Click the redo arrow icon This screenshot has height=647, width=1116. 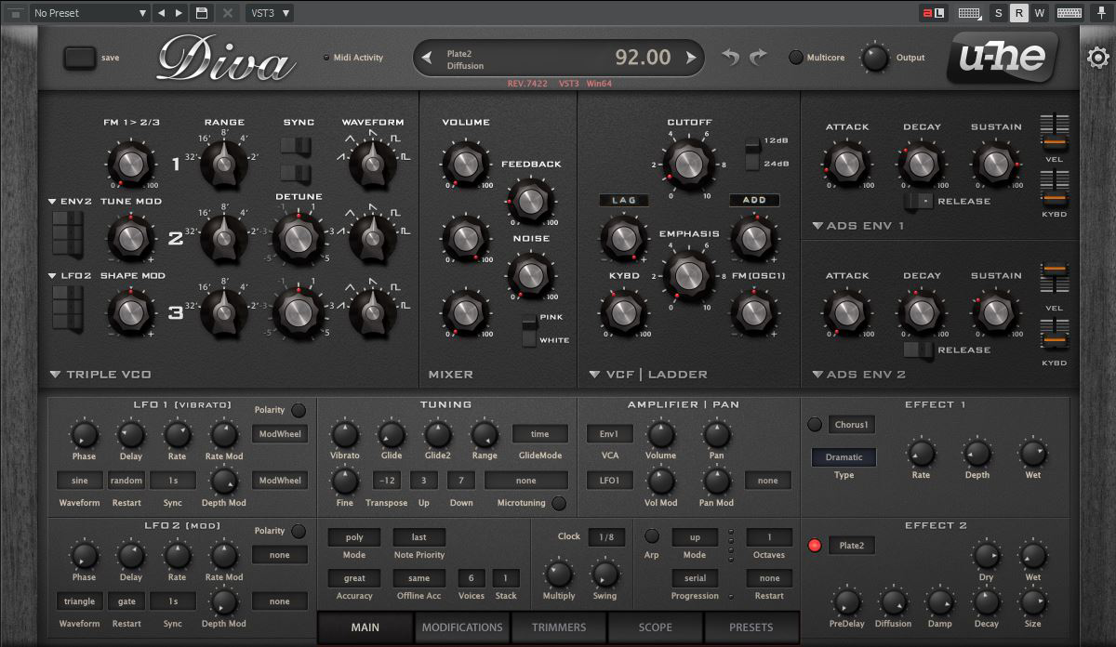758,58
